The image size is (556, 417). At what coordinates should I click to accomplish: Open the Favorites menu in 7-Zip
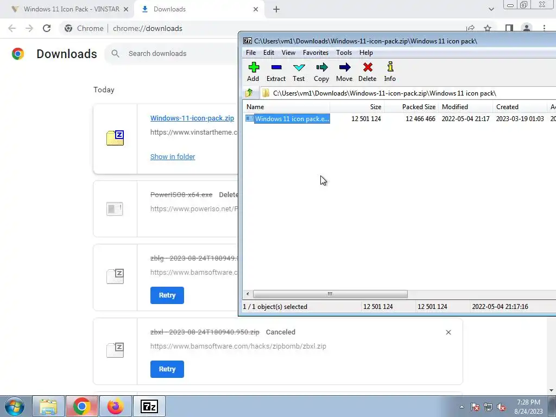(x=315, y=53)
